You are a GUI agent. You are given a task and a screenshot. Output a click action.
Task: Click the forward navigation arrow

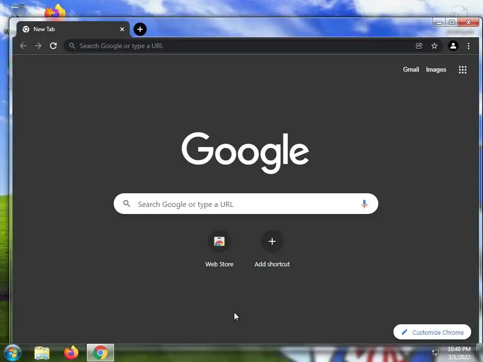38,46
